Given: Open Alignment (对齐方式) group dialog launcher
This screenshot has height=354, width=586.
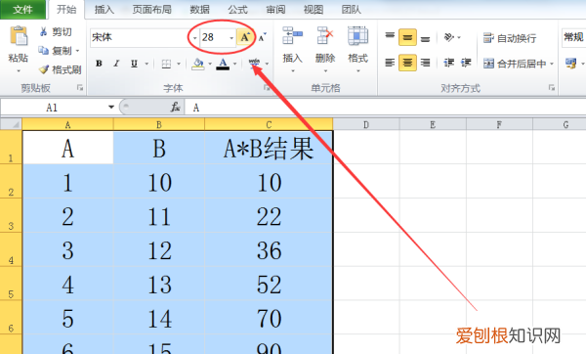Looking at the screenshot, I should click(552, 88).
